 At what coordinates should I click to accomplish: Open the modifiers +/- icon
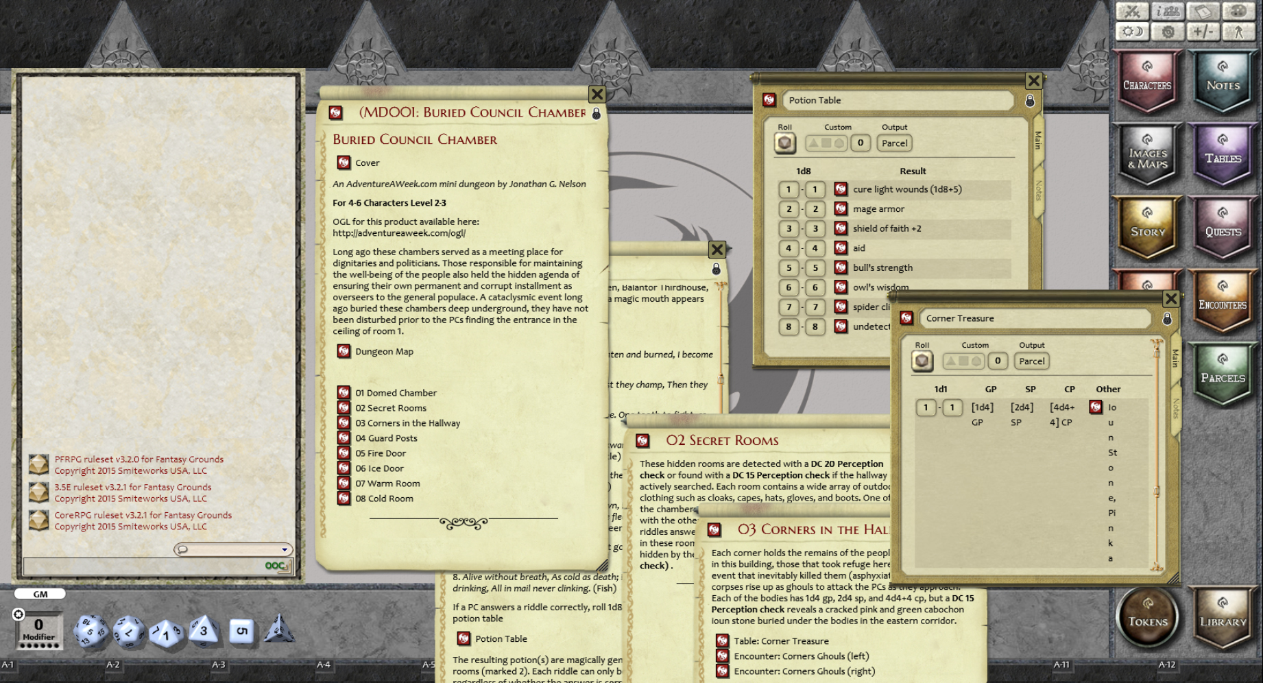[1203, 32]
